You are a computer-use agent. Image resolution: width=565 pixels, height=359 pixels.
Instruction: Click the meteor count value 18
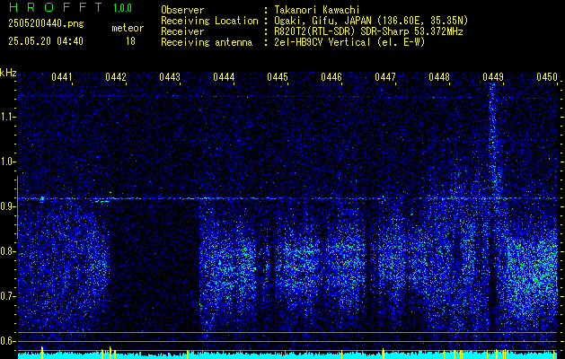coord(130,41)
